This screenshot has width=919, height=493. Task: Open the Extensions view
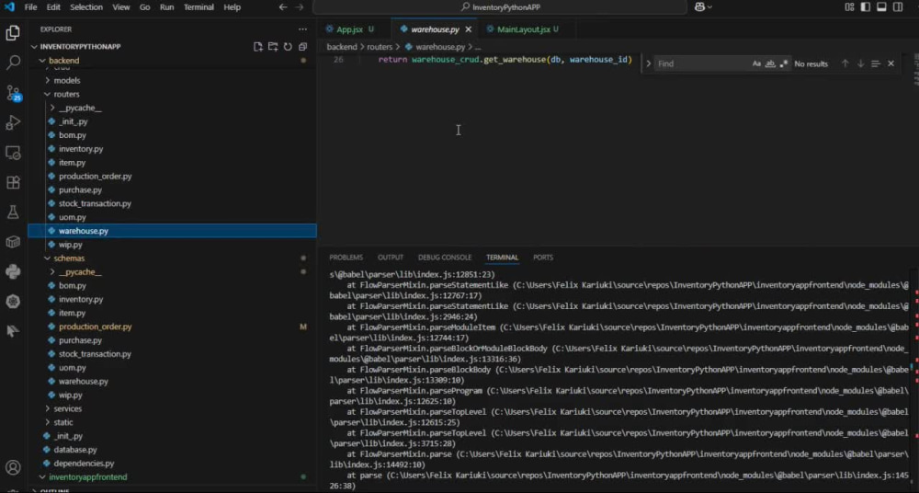13,182
